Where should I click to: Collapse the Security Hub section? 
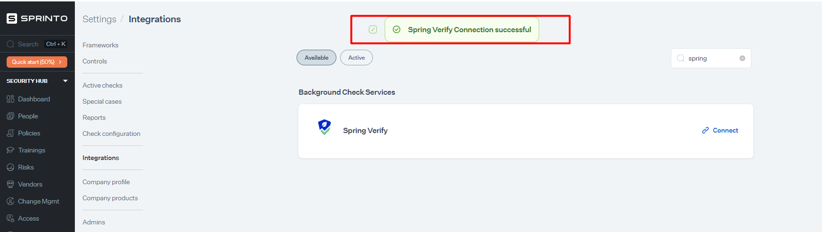coord(65,81)
